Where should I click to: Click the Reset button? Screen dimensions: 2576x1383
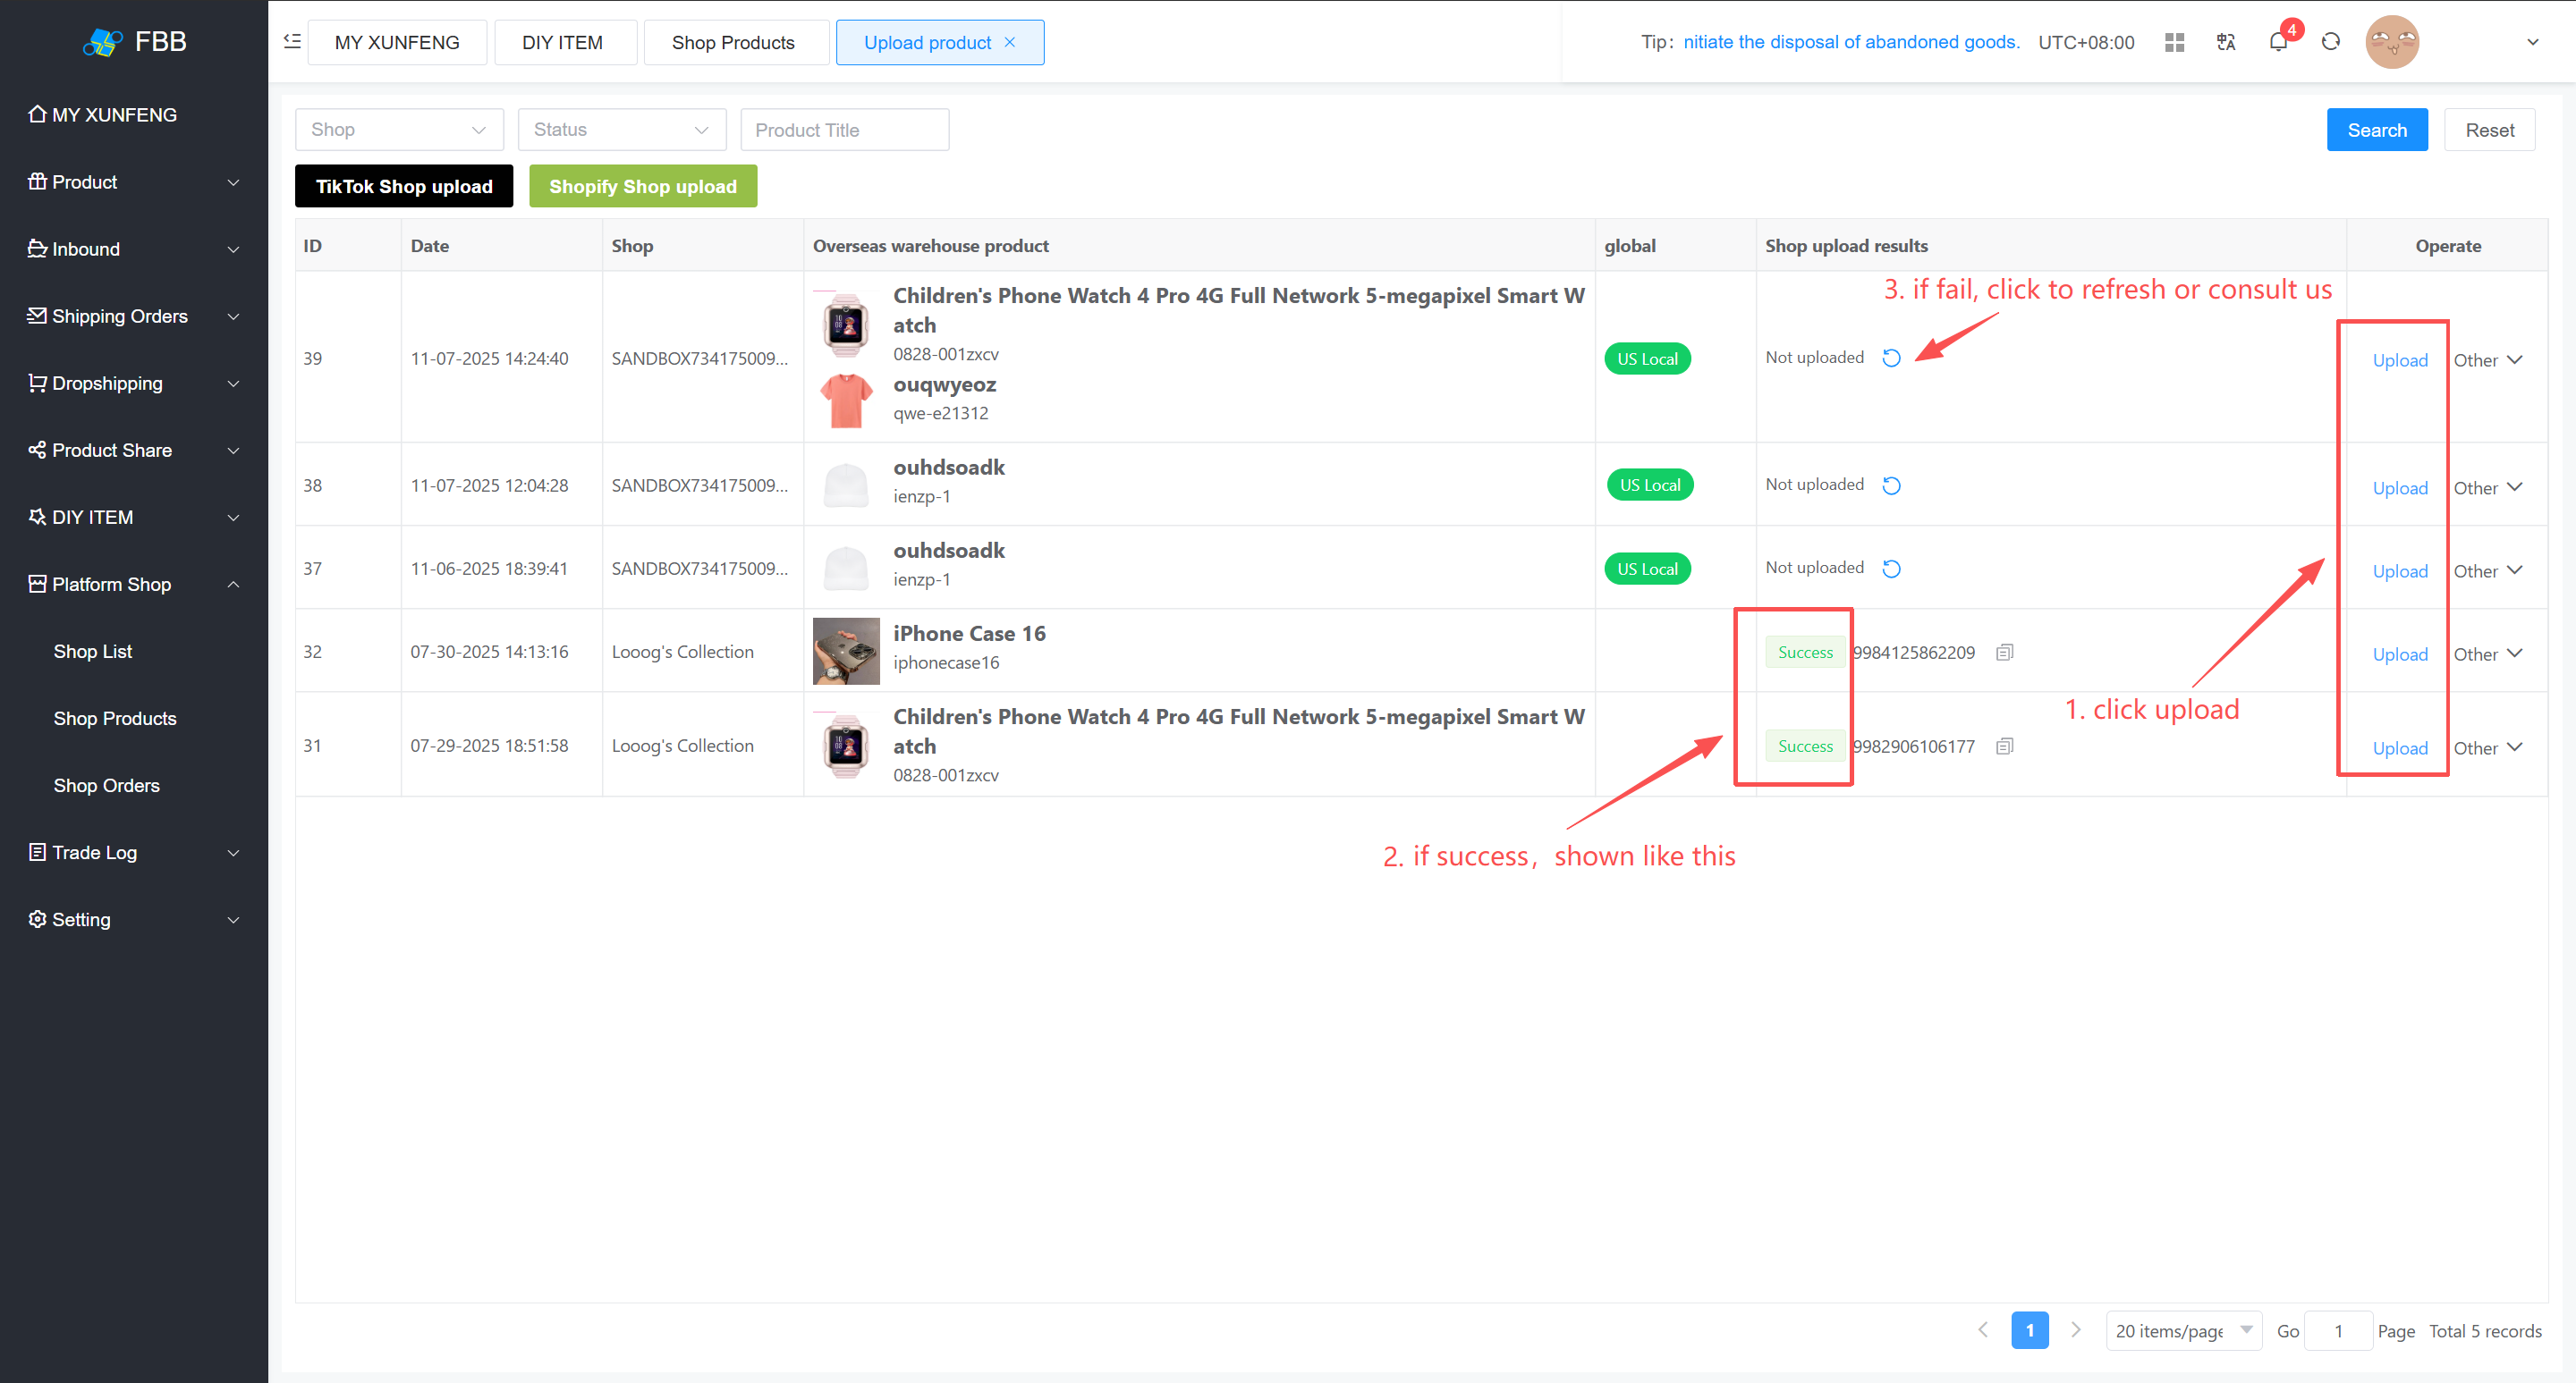(2489, 130)
